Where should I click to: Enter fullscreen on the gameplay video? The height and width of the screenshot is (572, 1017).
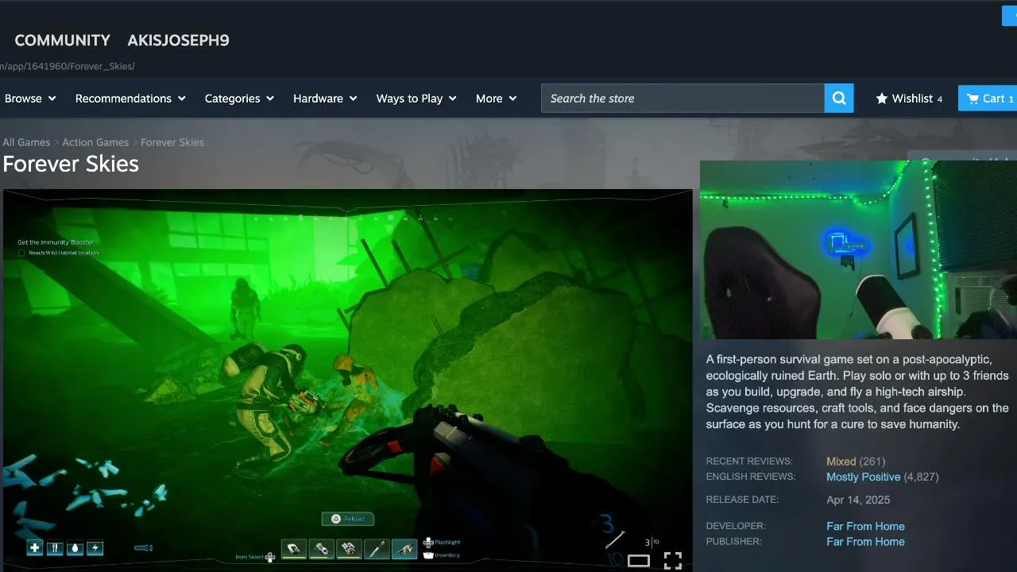click(x=672, y=561)
